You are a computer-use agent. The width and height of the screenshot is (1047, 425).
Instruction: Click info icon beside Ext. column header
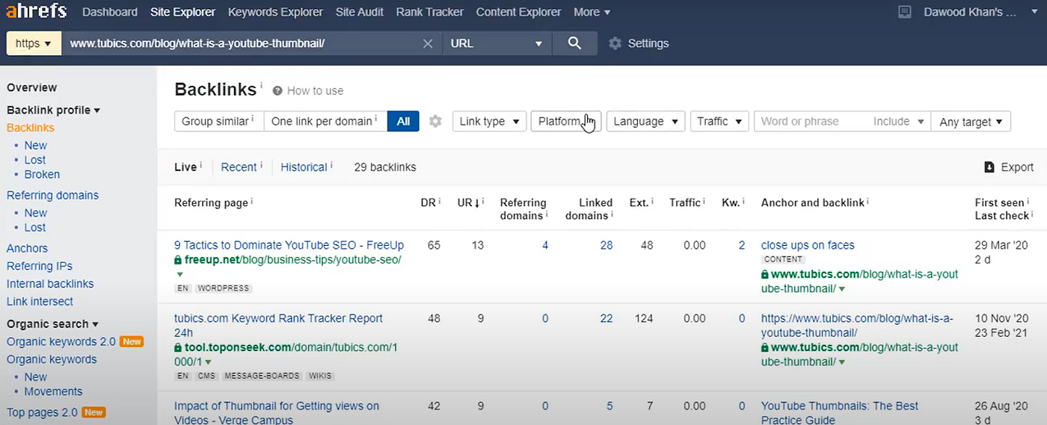click(653, 202)
